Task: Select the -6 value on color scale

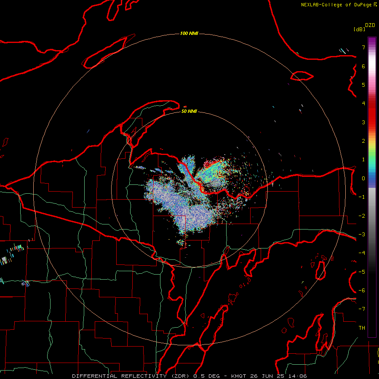Action: pos(362,291)
